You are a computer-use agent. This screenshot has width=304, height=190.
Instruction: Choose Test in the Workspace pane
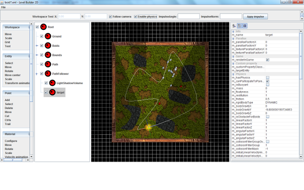pos(8,46)
